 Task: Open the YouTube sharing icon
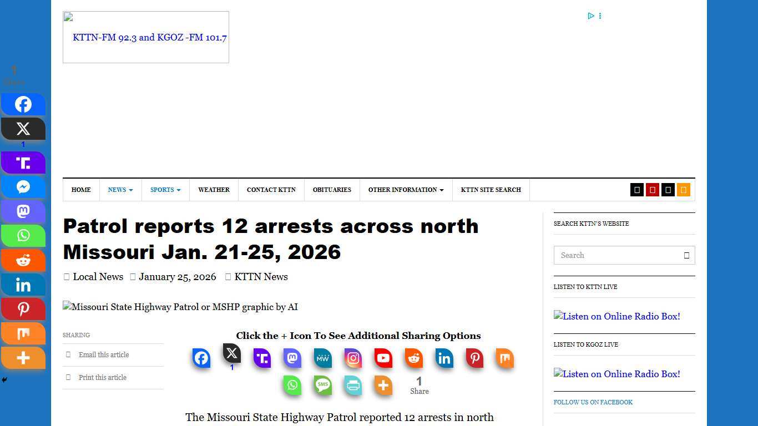383,358
